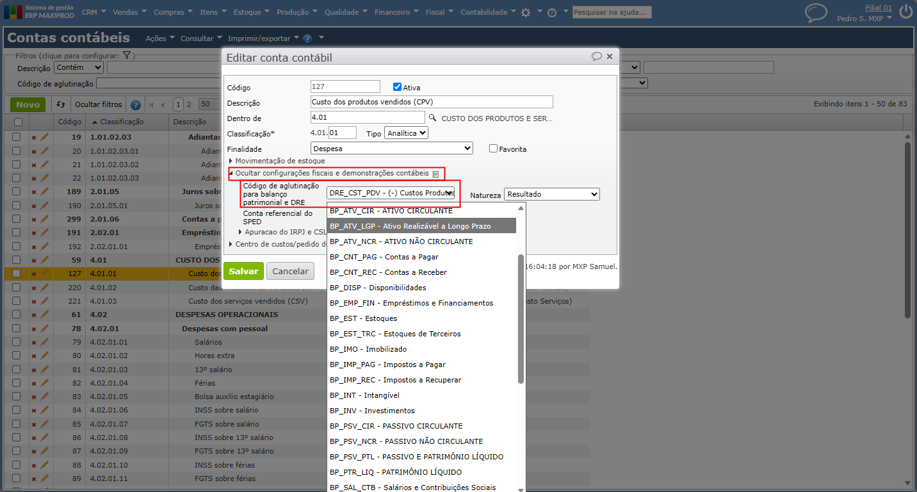Image resolution: width=917 pixels, height=492 pixels.
Task: Click the settings gear icon in top menu
Action: (526, 12)
